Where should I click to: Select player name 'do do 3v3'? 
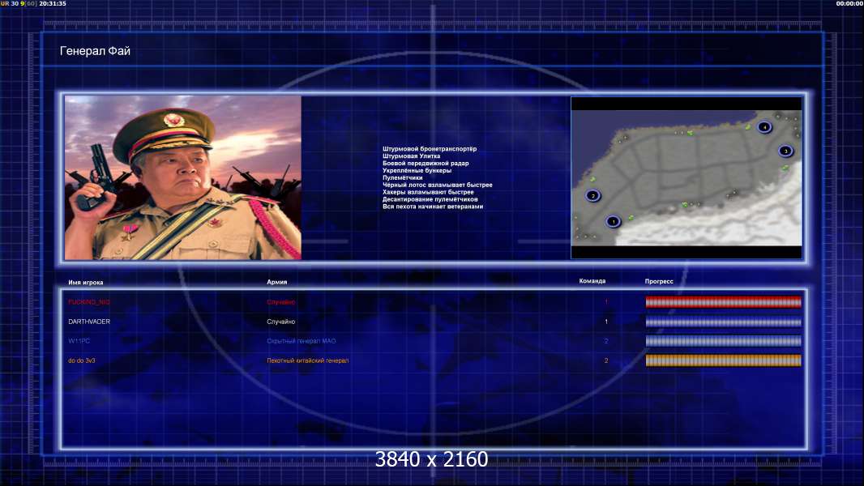(82, 360)
